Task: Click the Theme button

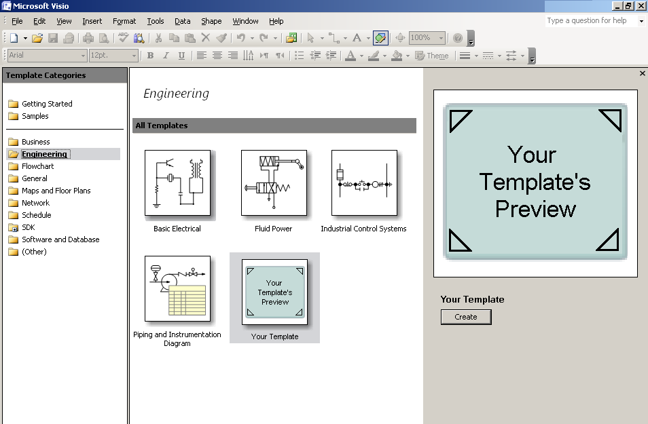Action: coord(431,56)
